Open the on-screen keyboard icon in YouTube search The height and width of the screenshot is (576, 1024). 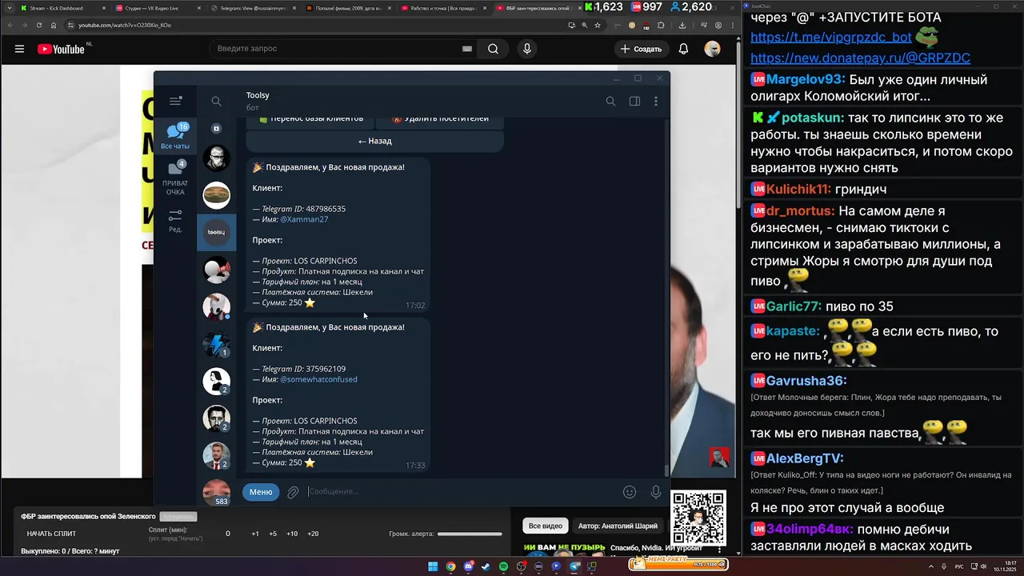466,49
